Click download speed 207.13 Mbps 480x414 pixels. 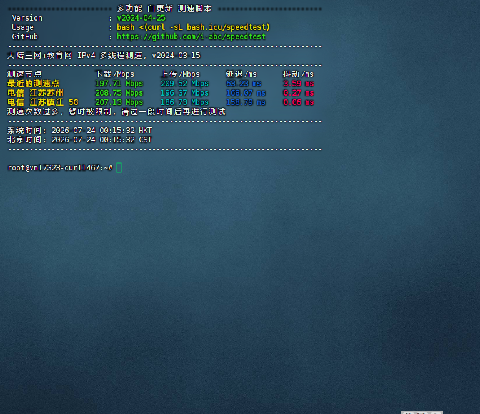(x=119, y=102)
